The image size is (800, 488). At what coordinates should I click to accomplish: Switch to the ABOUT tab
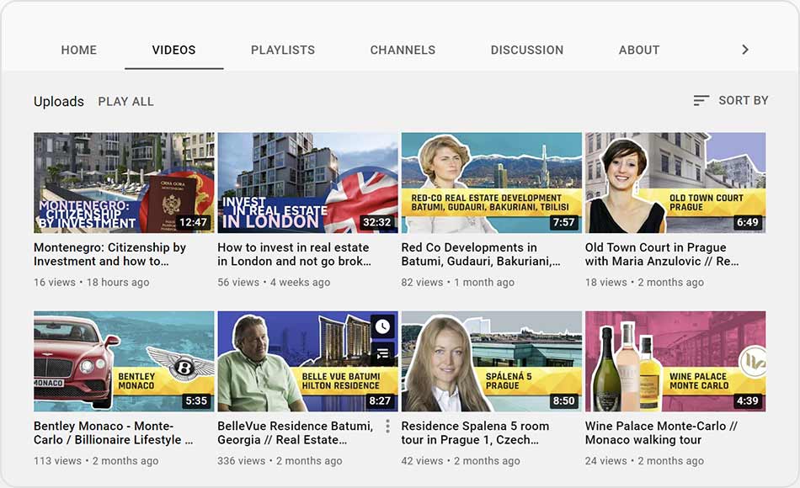pos(639,50)
